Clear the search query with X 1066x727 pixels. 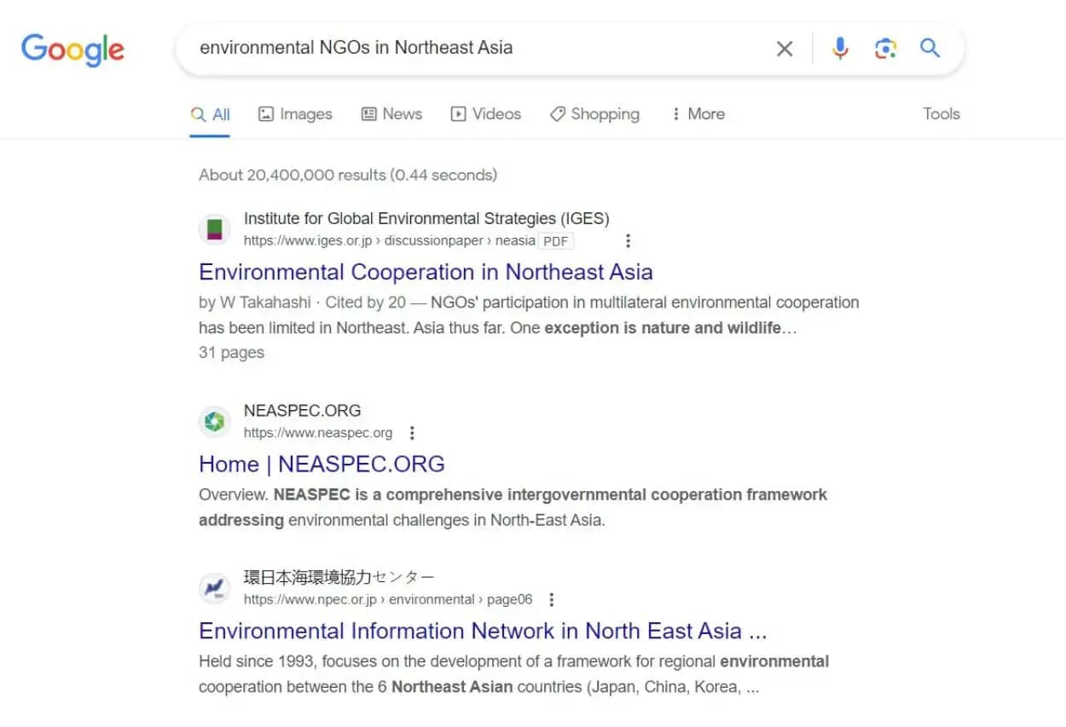coord(785,49)
